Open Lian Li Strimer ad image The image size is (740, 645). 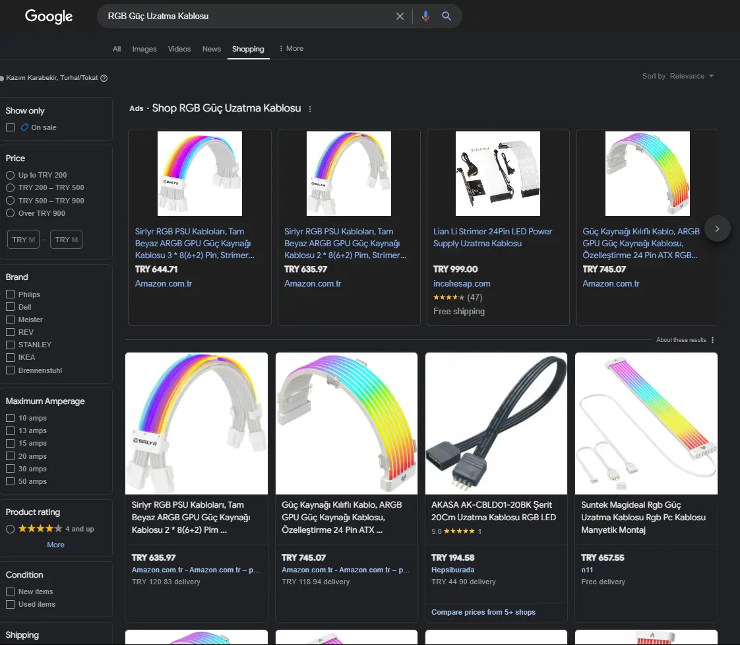tap(498, 174)
